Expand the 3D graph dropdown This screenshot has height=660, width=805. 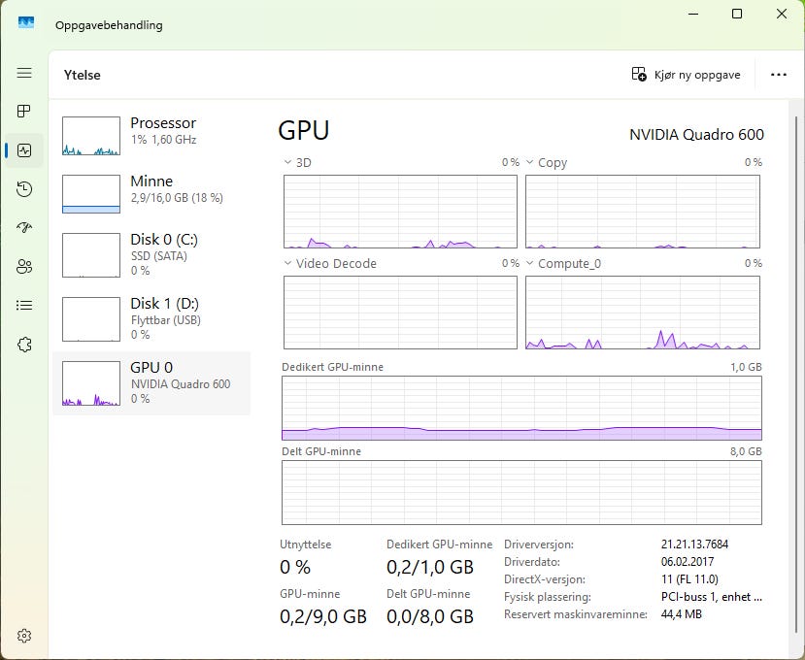tap(288, 163)
